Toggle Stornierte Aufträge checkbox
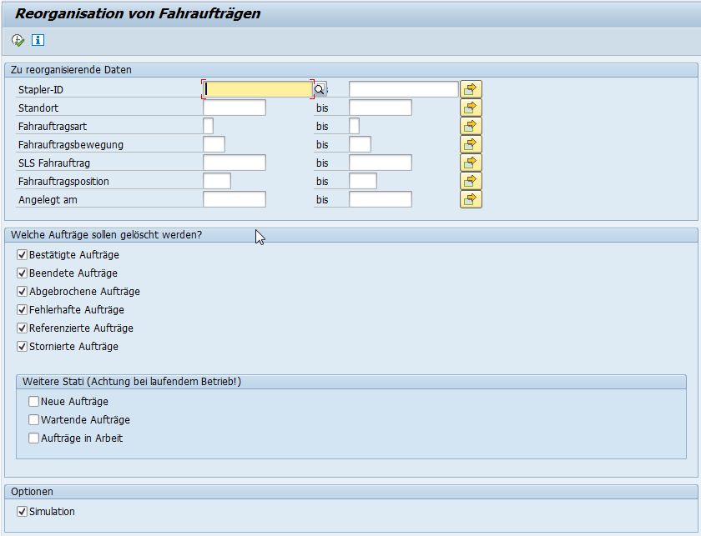The image size is (701, 536). (x=23, y=347)
